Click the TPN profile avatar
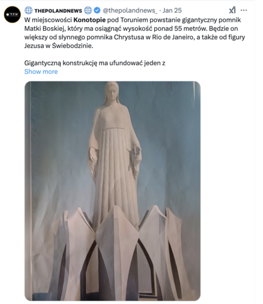Screen dimensions: 263x304 coord(12,14)
